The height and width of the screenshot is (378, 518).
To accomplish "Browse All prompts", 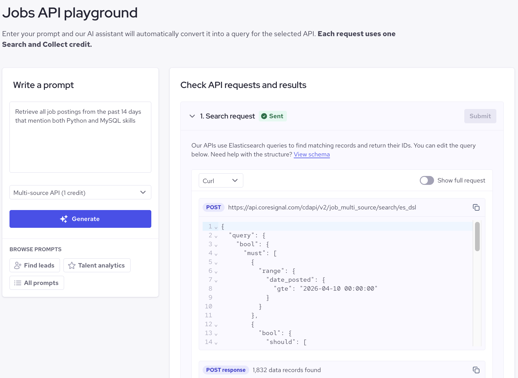I will 37,283.
